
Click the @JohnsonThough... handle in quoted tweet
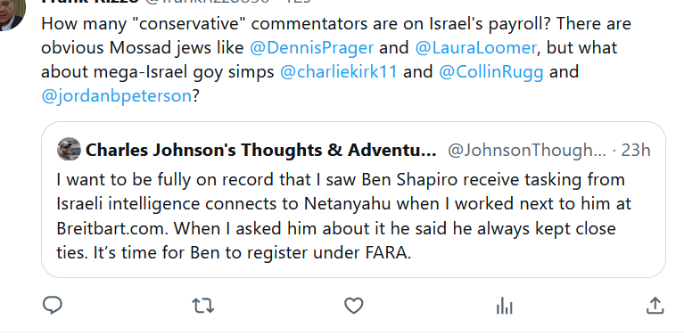pyautogui.click(x=527, y=151)
